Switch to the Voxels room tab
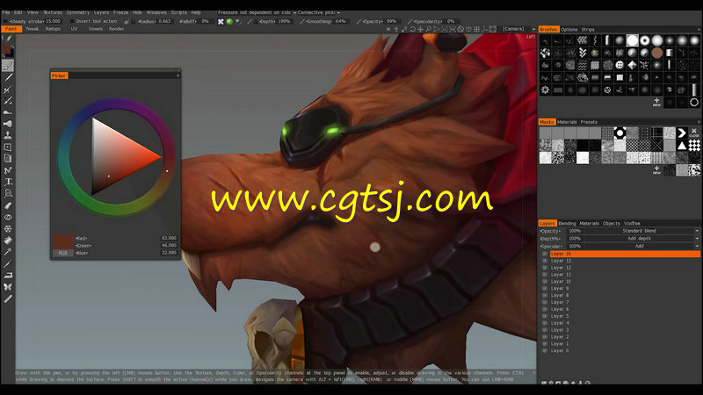Image resolution: width=703 pixels, height=395 pixels. point(96,29)
